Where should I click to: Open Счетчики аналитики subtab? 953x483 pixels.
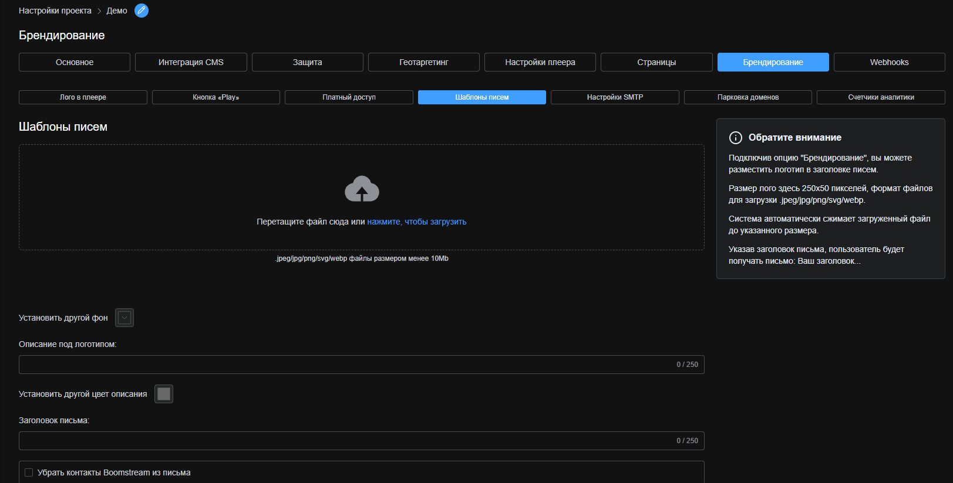[x=881, y=97]
